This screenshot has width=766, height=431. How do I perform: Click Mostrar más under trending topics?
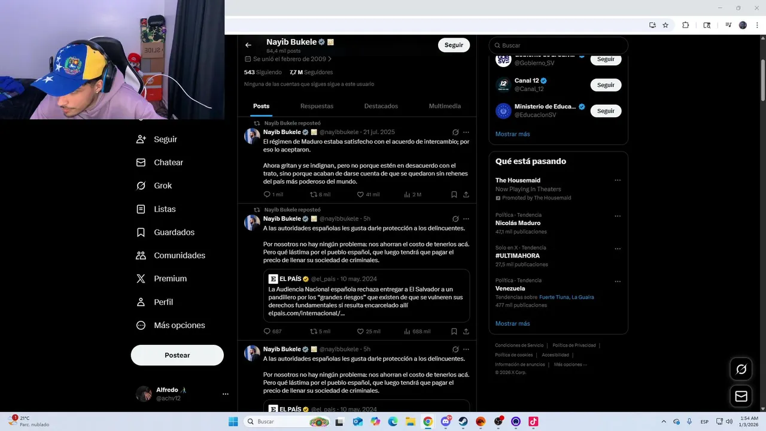pos(513,324)
